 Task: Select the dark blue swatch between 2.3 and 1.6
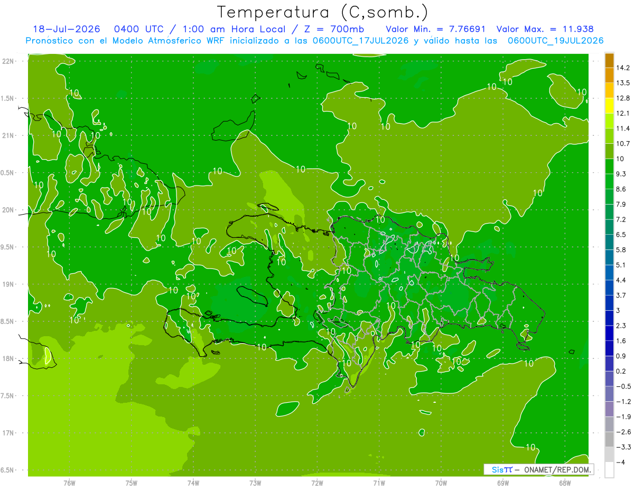pyautogui.click(x=609, y=334)
